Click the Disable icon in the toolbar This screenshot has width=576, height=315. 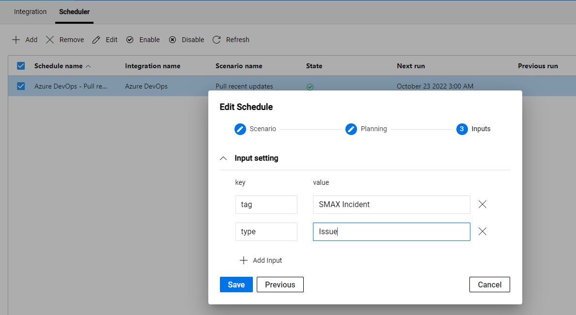pyautogui.click(x=172, y=40)
